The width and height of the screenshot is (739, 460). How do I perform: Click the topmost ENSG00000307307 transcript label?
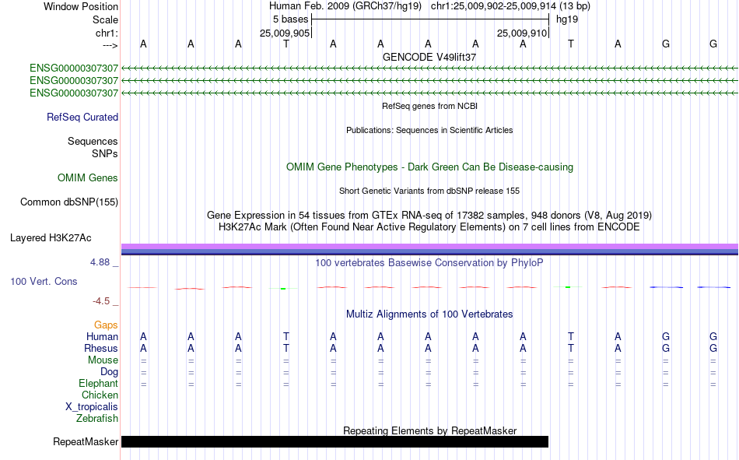pyautogui.click(x=74, y=68)
